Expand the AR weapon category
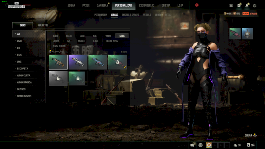This screenshot has height=149, width=265. tap(29, 34)
